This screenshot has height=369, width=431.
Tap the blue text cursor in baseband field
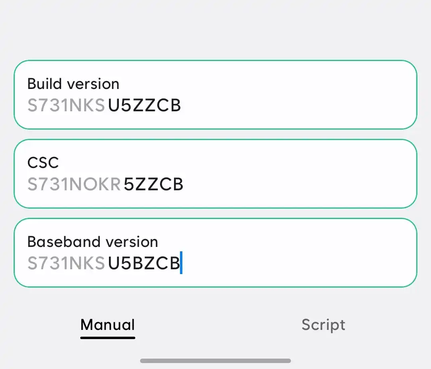(182, 263)
